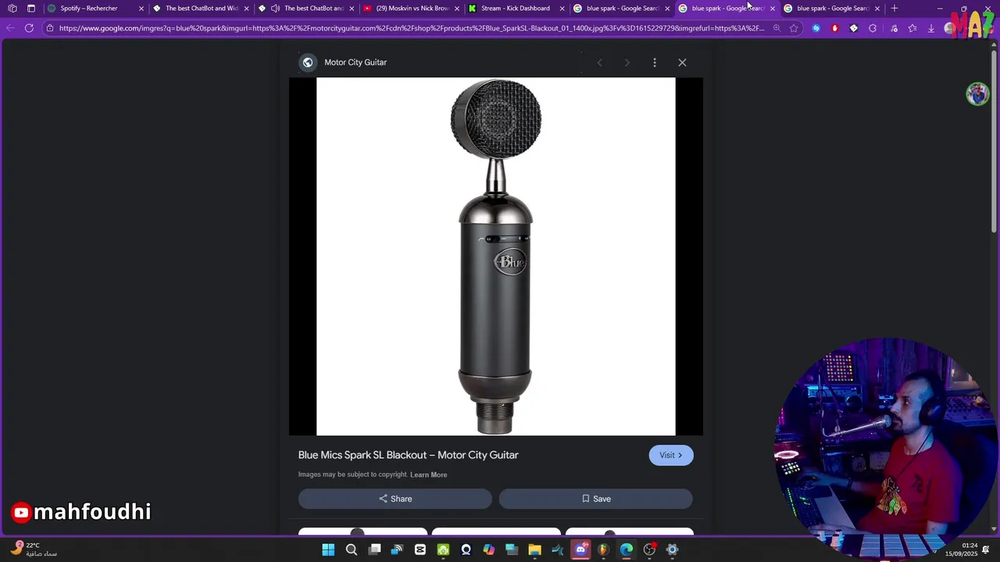Open the Learn More copyright link
Screen dimensions: 1000x562
click(x=429, y=475)
